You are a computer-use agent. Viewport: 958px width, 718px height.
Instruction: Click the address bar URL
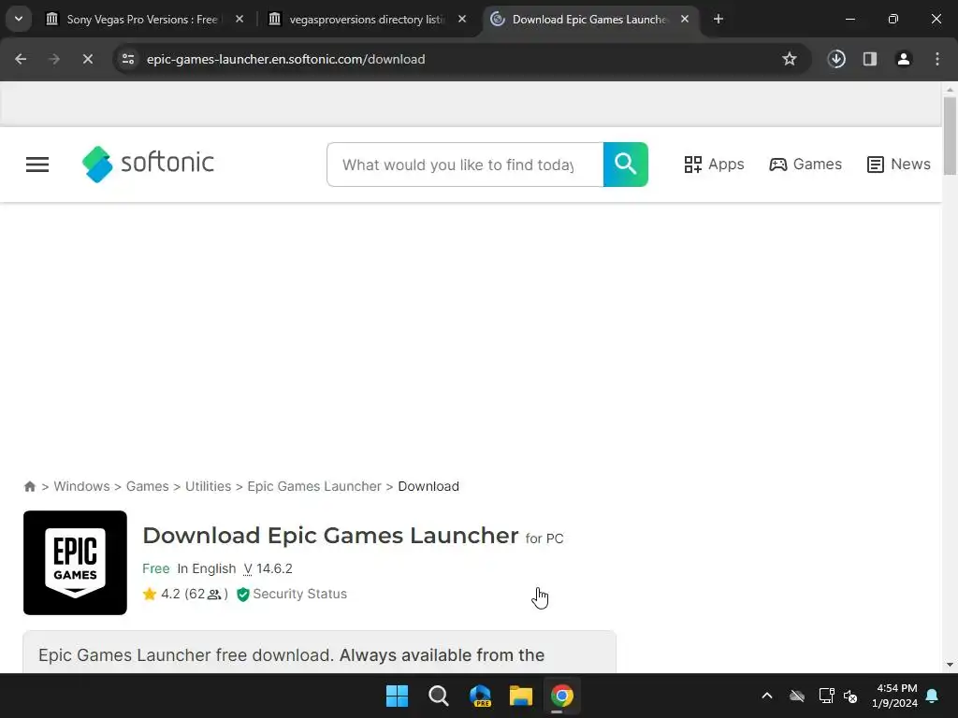(285, 59)
